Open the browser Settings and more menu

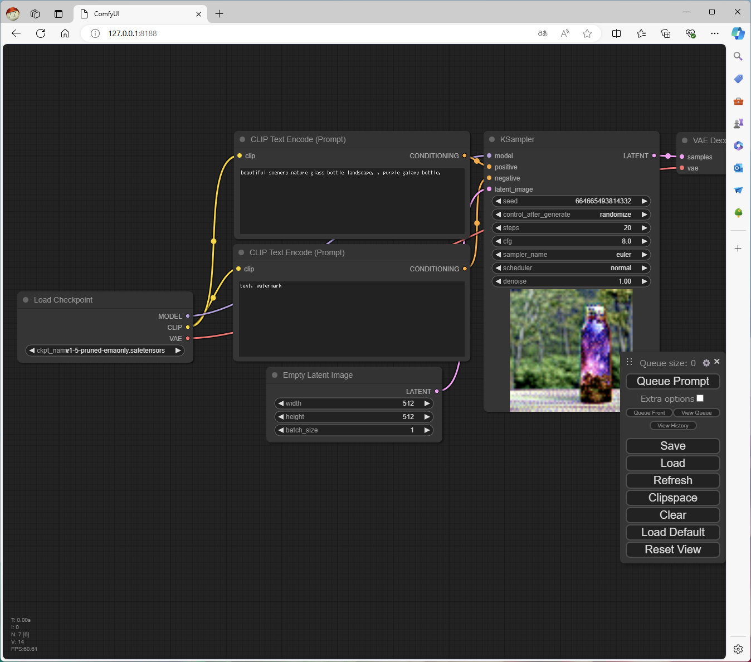tap(715, 33)
